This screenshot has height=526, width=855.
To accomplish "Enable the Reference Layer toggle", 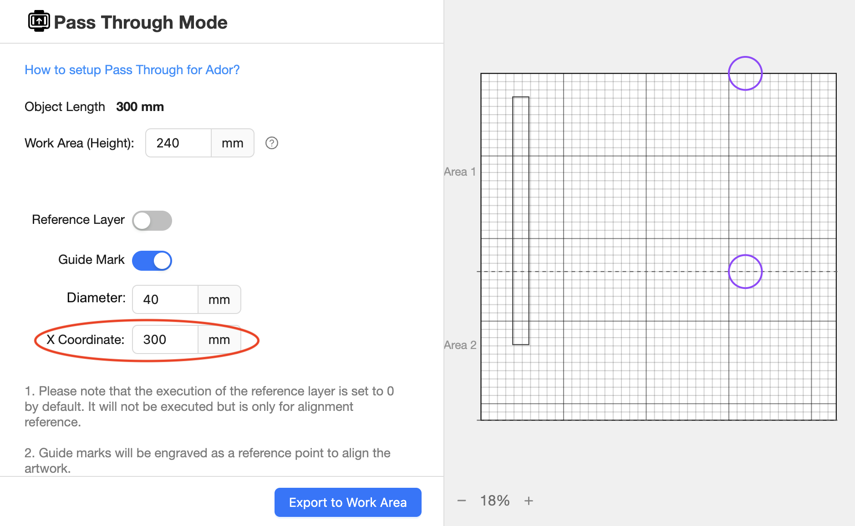I will coord(152,220).
